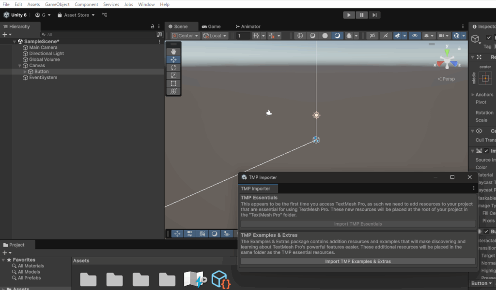Click the debug draw mode bug icon

pos(349,36)
